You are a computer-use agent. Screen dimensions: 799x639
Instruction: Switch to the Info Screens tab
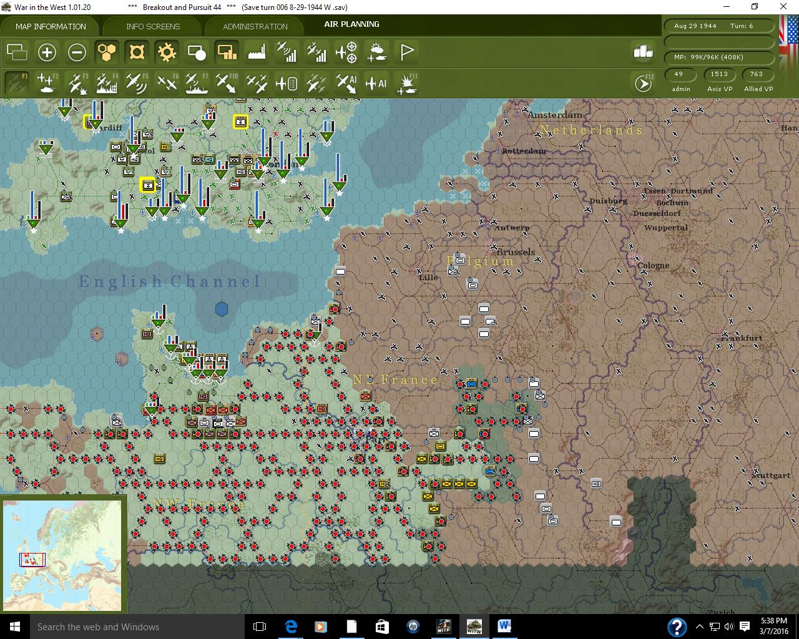(153, 26)
